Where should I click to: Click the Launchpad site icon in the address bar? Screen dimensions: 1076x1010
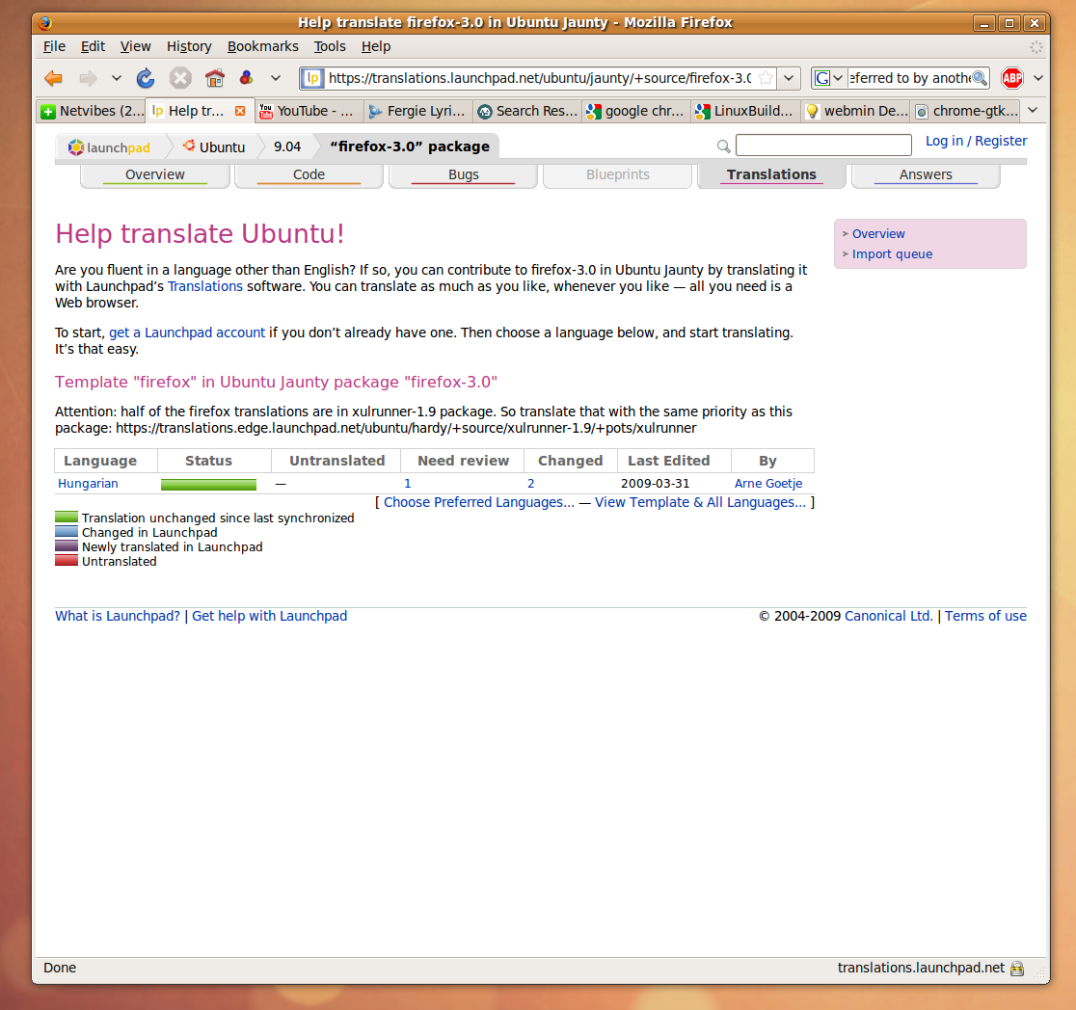tap(313, 78)
